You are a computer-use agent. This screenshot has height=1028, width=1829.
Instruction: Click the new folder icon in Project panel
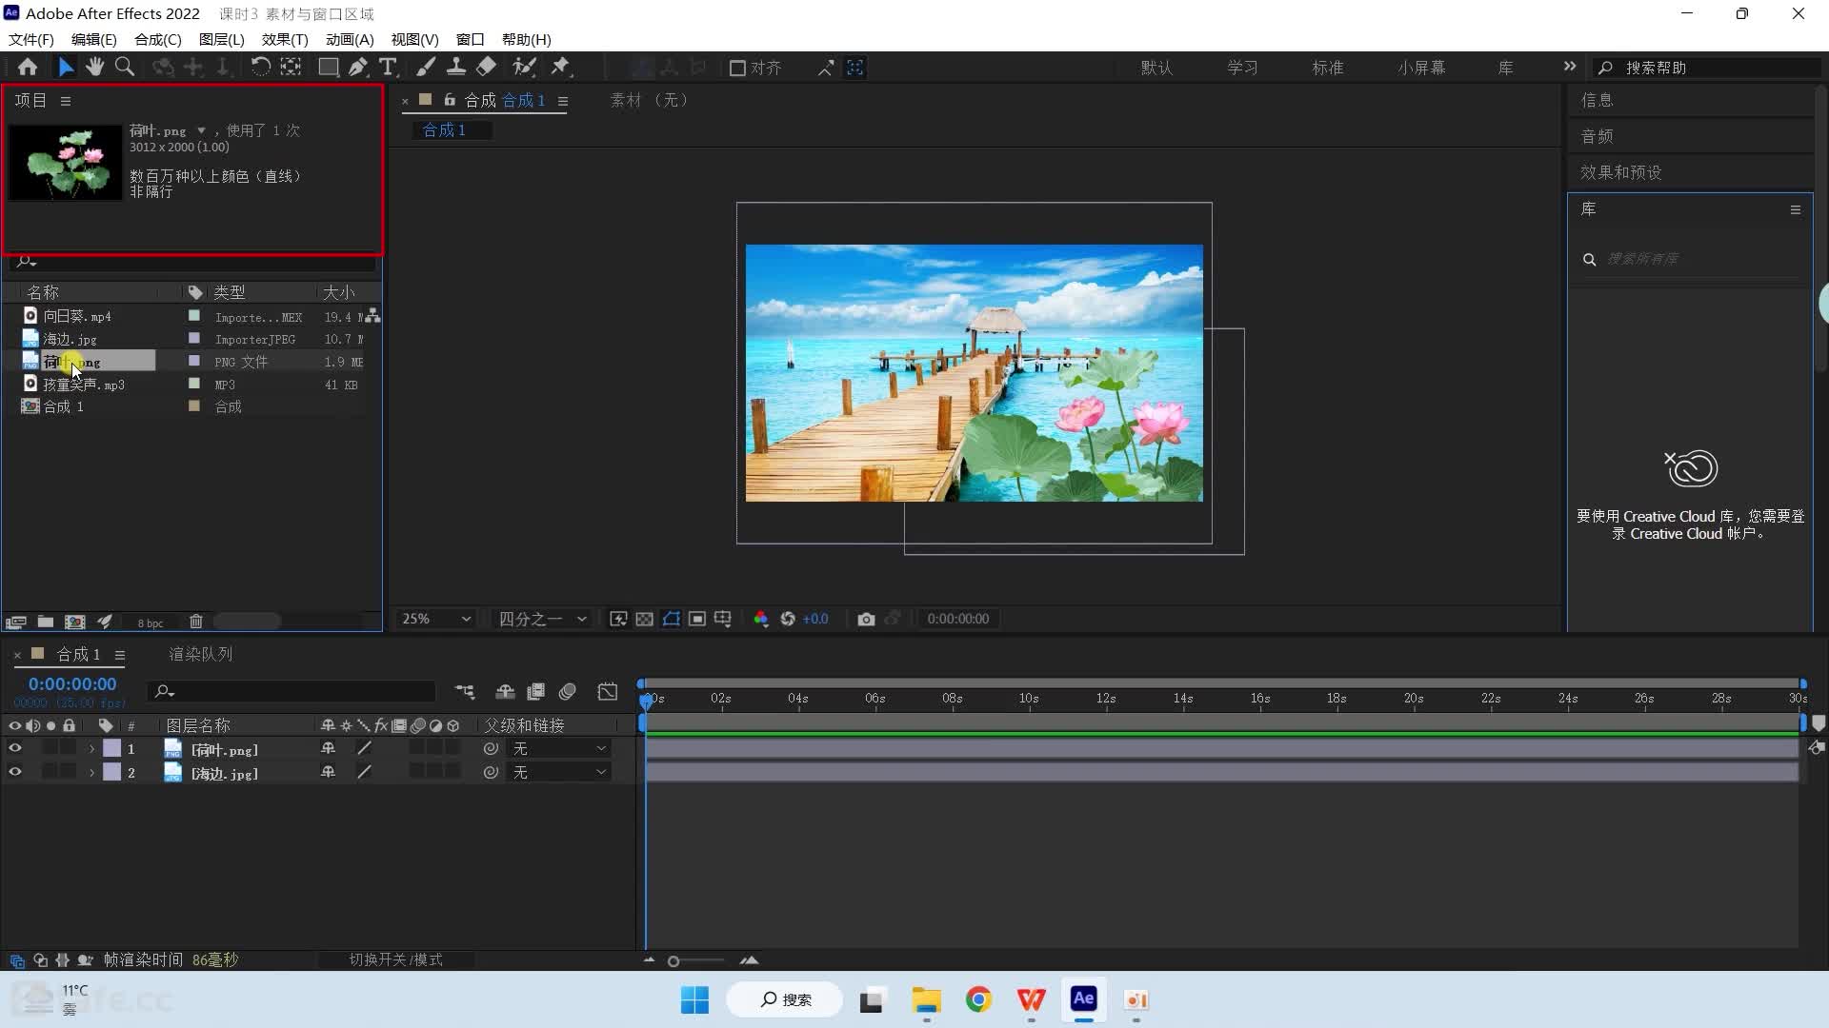pos(45,622)
